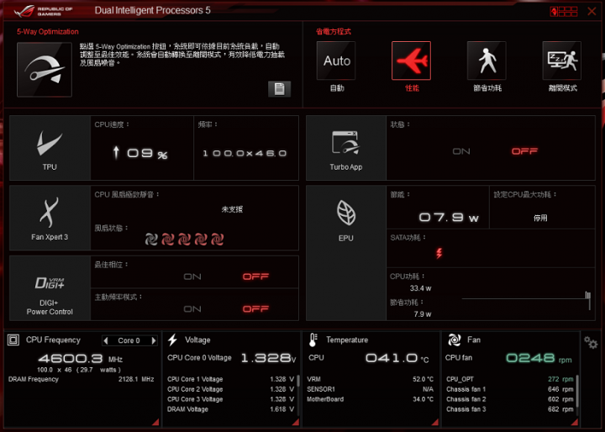The width and height of the screenshot is (605, 432).
Task: Click the Core 0 selector label
Action: [x=129, y=340]
